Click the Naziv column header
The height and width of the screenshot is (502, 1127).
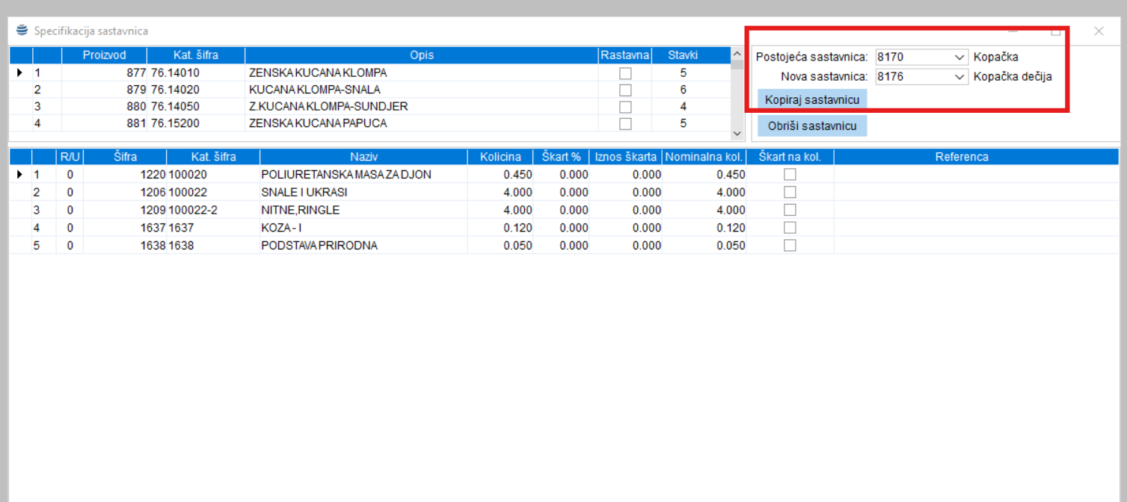coord(363,157)
